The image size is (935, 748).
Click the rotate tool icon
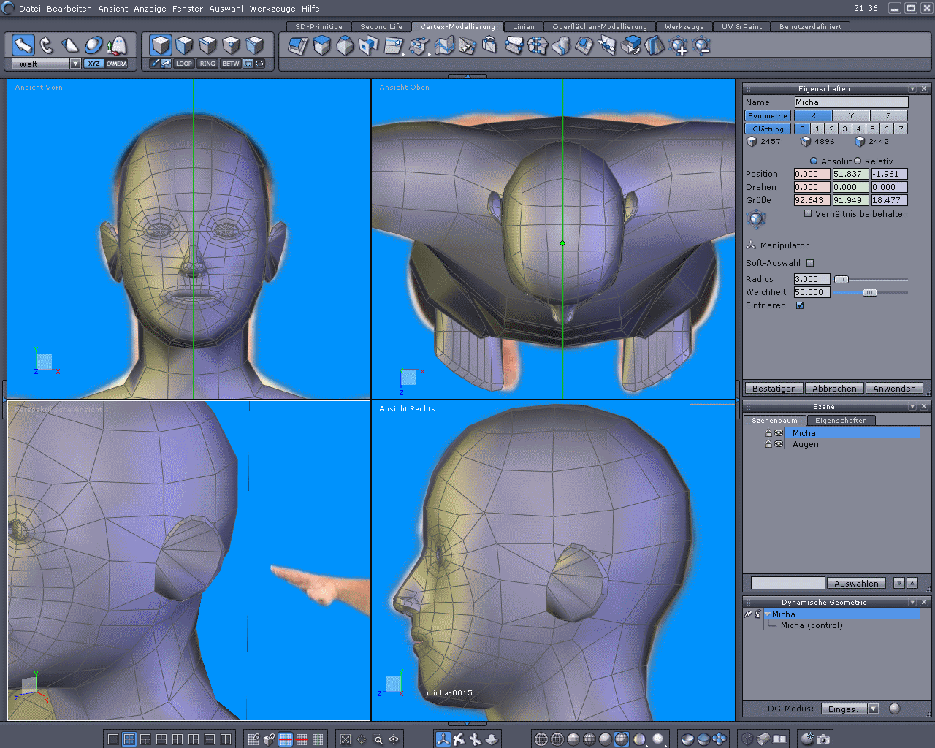pyautogui.click(x=47, y=45)
